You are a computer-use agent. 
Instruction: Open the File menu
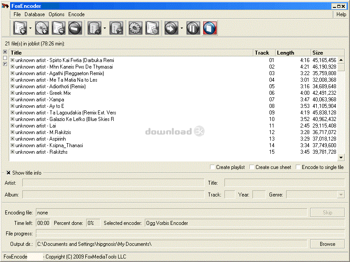click(17, 14)
